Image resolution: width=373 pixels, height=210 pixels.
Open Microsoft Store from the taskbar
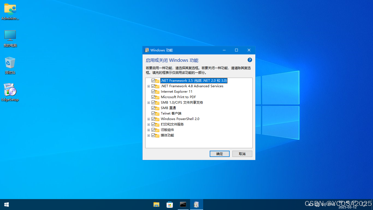(170, 205)
